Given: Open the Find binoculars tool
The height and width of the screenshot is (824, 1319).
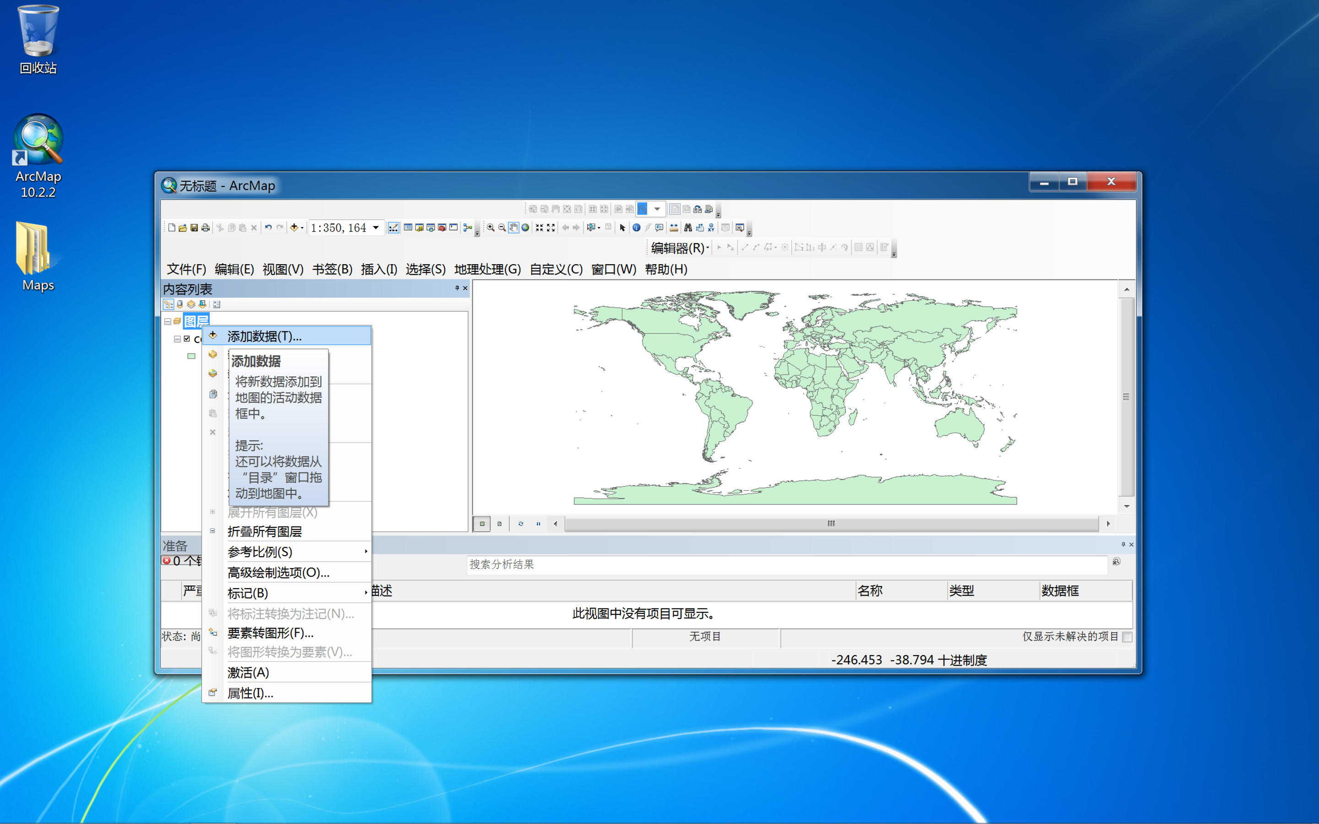Looking at the screenshot, I should pyautogui.click(x=688, y=228).
